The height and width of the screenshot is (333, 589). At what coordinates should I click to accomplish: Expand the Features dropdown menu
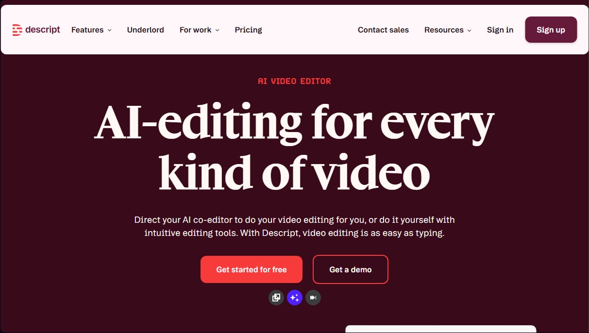pos(88,30)
